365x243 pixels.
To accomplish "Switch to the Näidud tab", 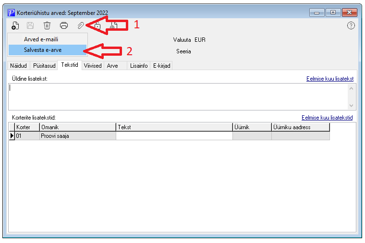I will click(x=18, y=66).
